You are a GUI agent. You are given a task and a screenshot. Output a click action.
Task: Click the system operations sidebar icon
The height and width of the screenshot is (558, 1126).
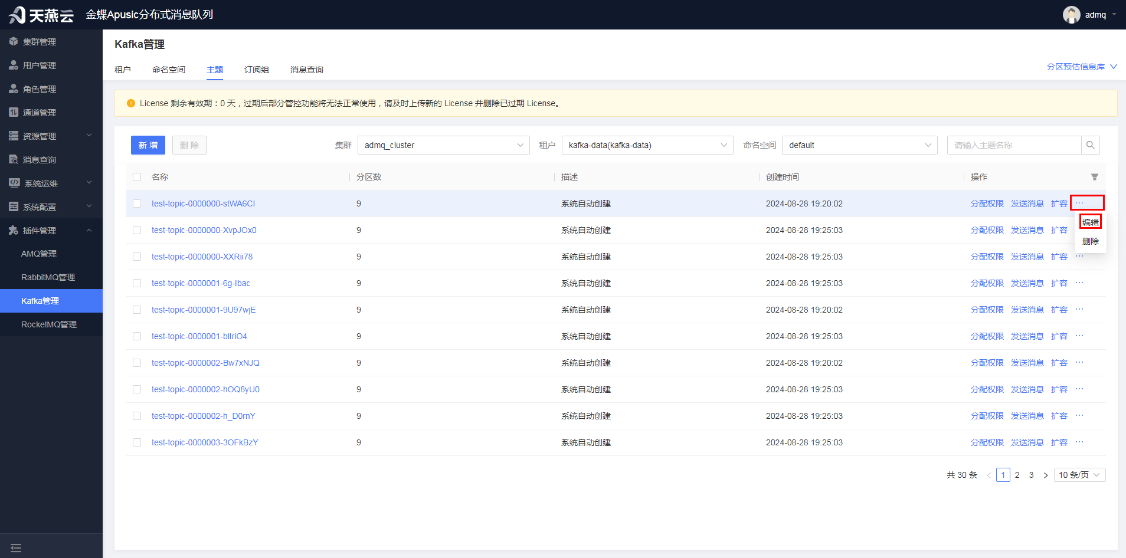14,183
